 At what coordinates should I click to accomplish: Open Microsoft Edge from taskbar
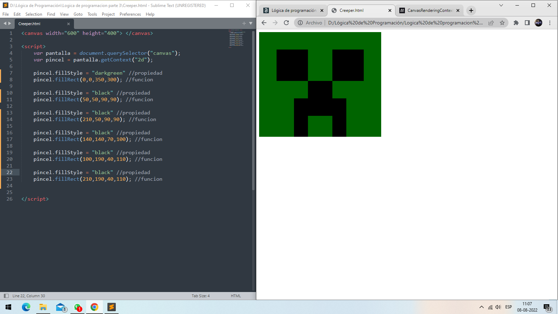point(26,307)
